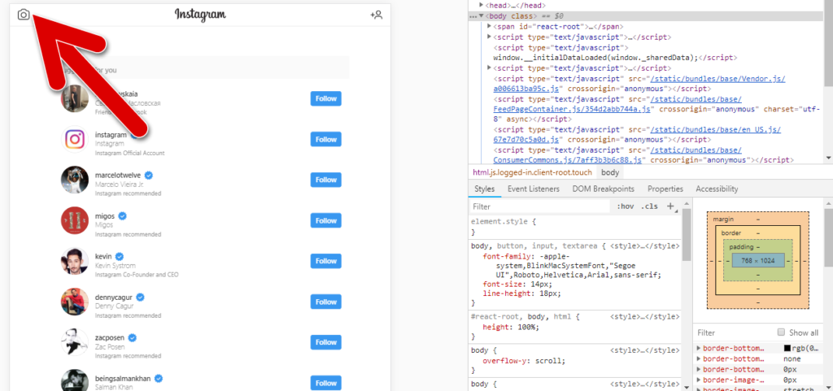Click the height: 100% declaration

[x=511, y=327]
